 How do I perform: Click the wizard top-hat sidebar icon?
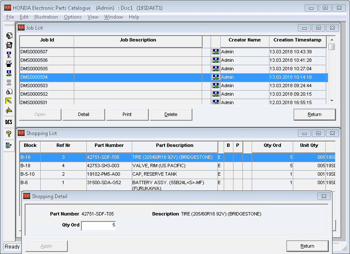pyautogui.click(x=9, y=64)
